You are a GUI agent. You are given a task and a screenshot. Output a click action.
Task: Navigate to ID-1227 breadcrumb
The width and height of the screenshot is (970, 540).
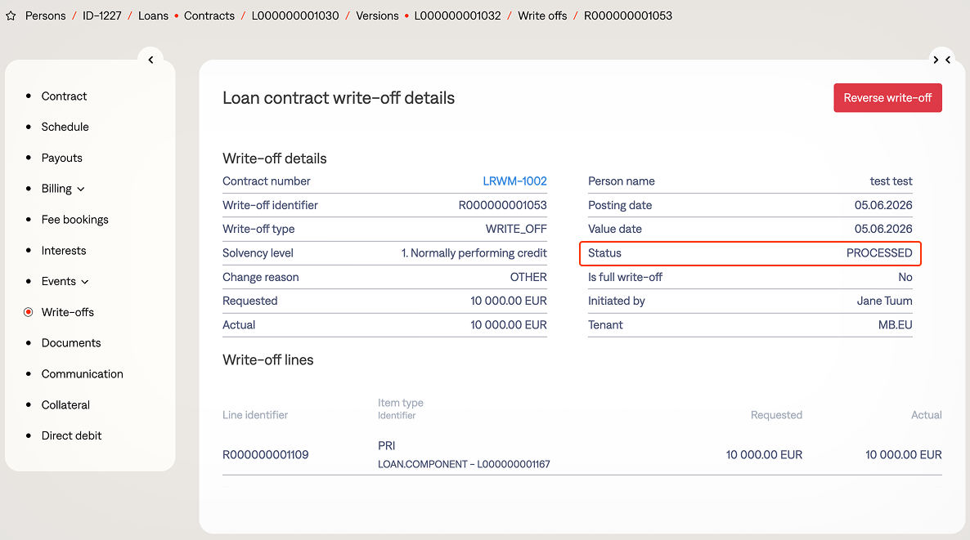tap(101, 16)
